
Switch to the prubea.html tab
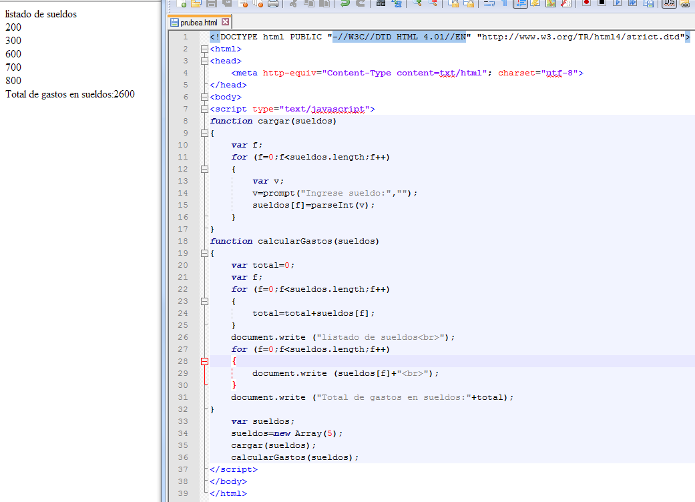click(x=199, y=22)
